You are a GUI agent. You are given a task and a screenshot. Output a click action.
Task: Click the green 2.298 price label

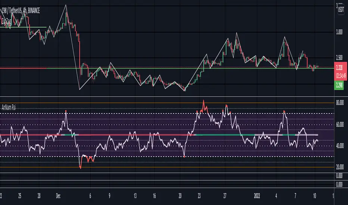pyautogui.click(x=339, y=85)
